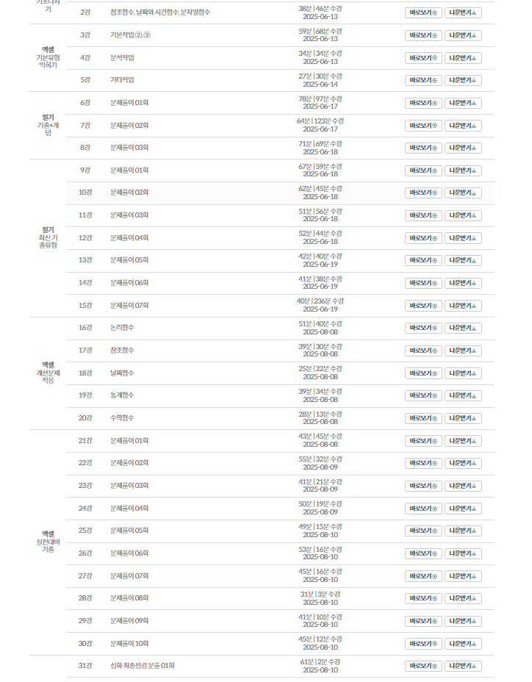Click 바로보기 for lecture 15강
This screenshot has width=532, height=682.
[x=423, y=306]
